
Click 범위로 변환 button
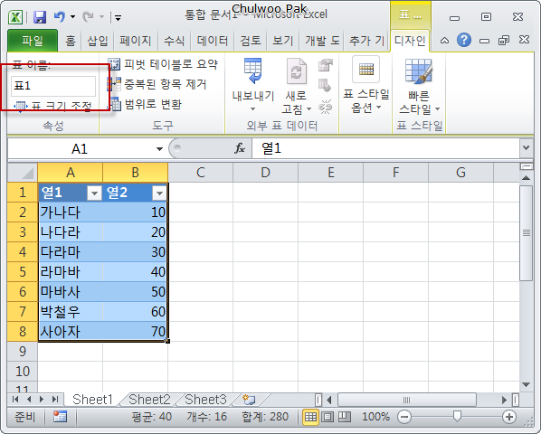coord(145,104)
